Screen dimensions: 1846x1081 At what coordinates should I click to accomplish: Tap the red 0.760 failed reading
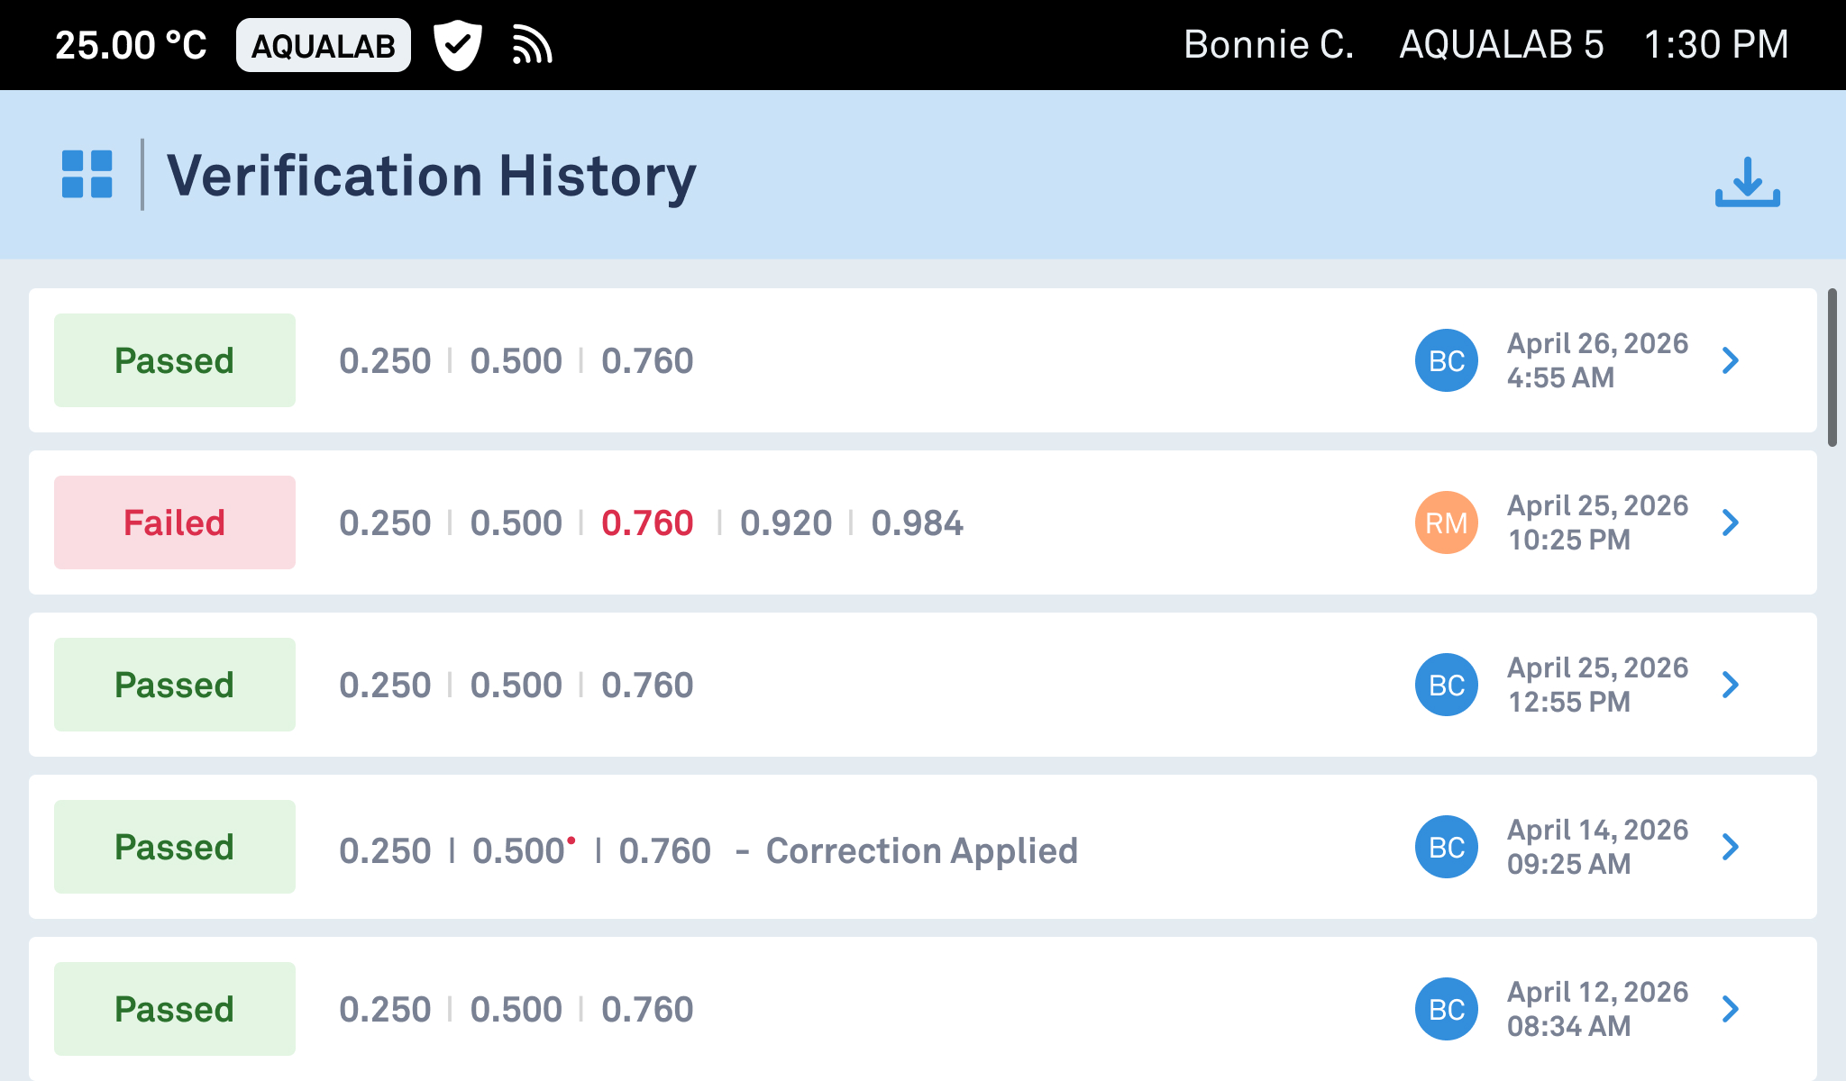(x=647, y=522)
